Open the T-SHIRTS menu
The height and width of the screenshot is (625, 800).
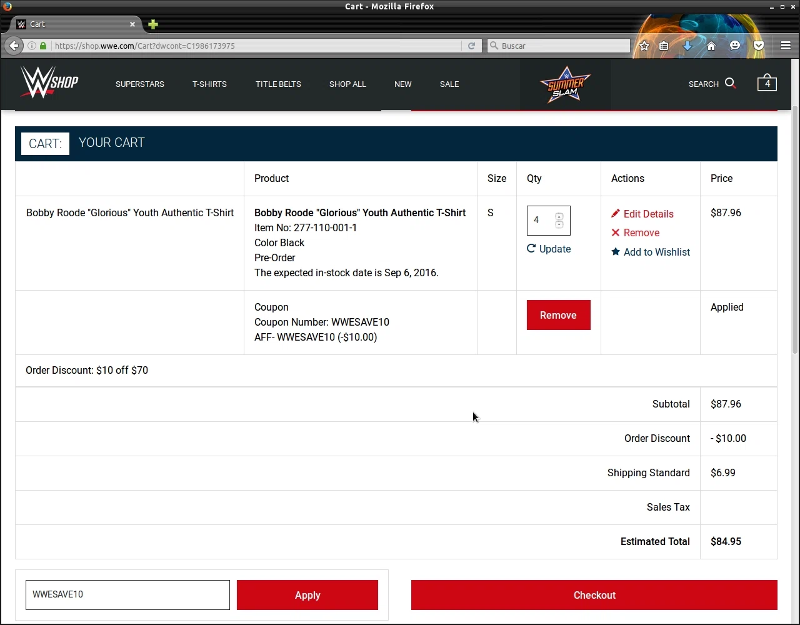click(x=209, y=84)
